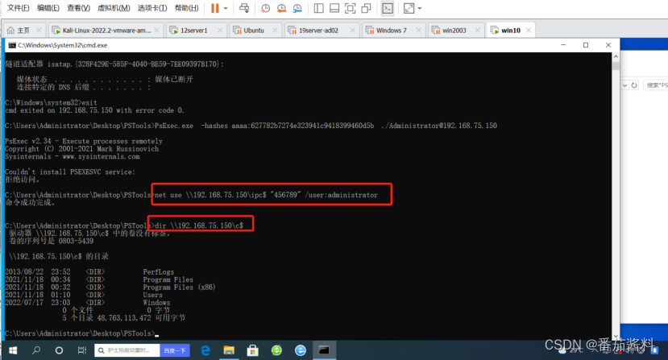This screenshot has height=360, width=668.
Task: Close the 12server1 tab
Action: [220, 31]
